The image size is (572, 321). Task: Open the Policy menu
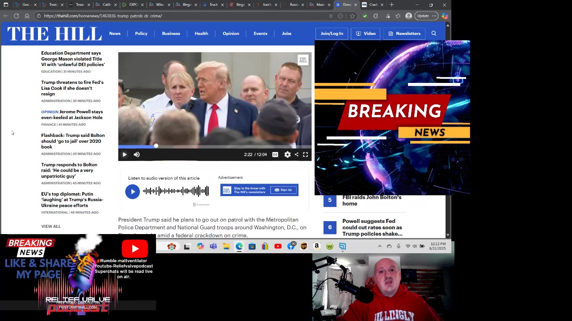pos(141,33)
